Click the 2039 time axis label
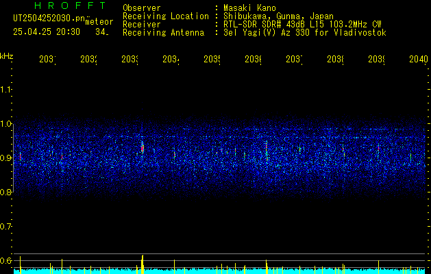Image resolution: width=431 pixels, height=274 pixels. point(376,60)
